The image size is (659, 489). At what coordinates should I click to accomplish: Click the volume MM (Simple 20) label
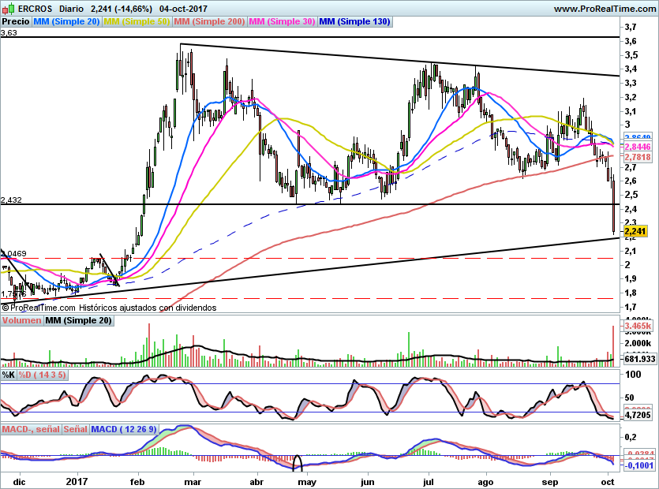point(79,320)
